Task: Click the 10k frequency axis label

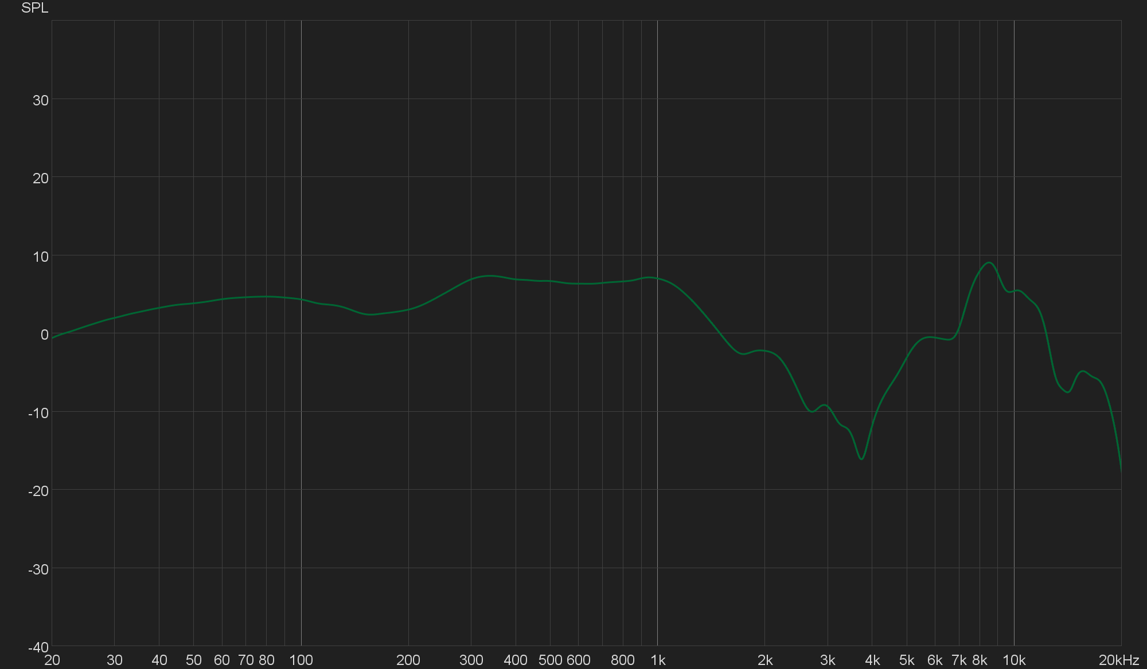Action: pos(1014,660)
